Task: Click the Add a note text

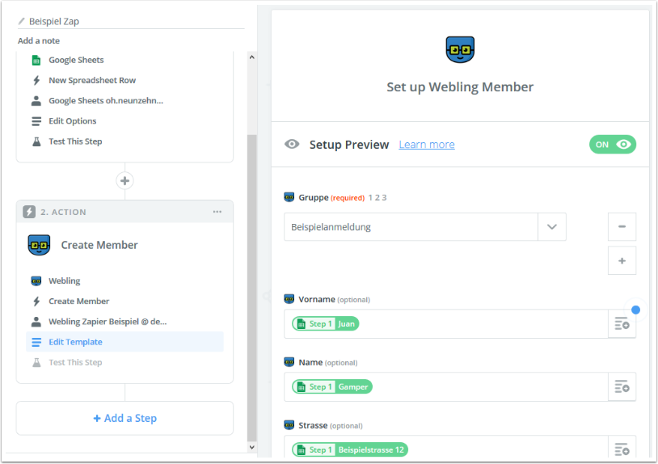Action: click(x=39, y=40)
